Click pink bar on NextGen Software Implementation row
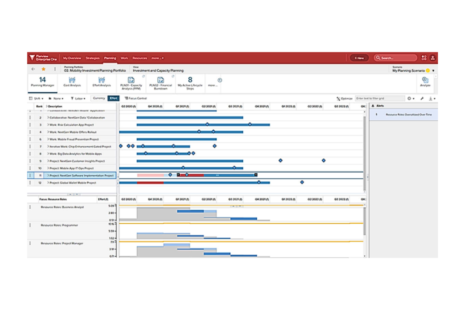The width and height of the screenshot is (465, 310). click(151, 175)
